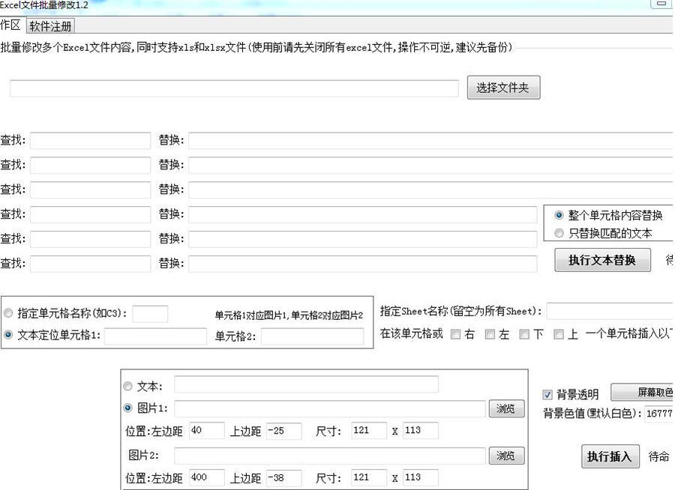Screen dimensions: 675x490
Task: Click the 图片1 file path field
Action: click(329, 408)
